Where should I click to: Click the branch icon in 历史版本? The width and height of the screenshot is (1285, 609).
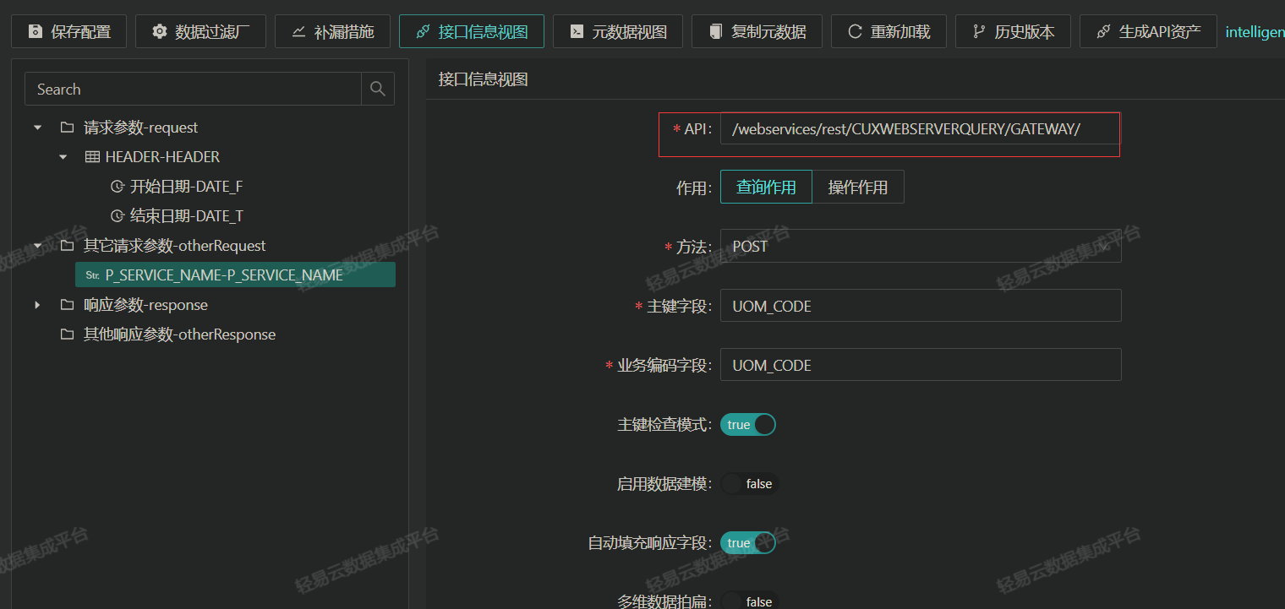(x=979, y=31)
